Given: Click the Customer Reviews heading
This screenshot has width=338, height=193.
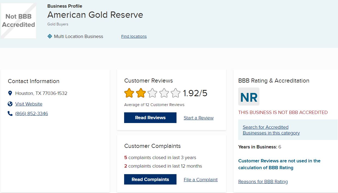Looking at the screenshot, I should (x=149, y=81).
